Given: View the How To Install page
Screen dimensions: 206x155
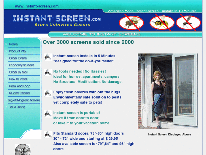Looking at the screenshot, I should point(18,79).
